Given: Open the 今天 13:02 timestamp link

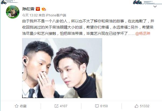Looking at the screenshot, I should tap(30, 15).
